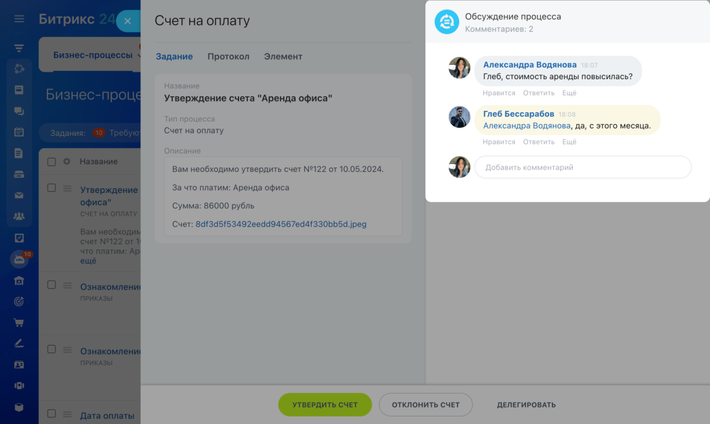Check the box for Дата оплаты row

(52, 413)
